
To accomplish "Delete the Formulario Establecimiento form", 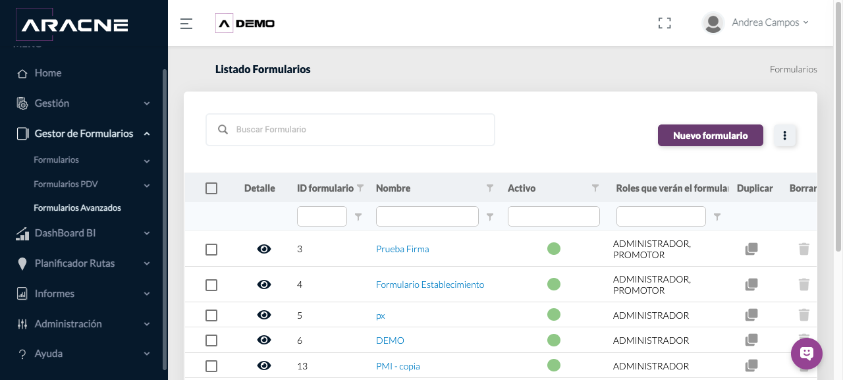I will pos(803,285).
